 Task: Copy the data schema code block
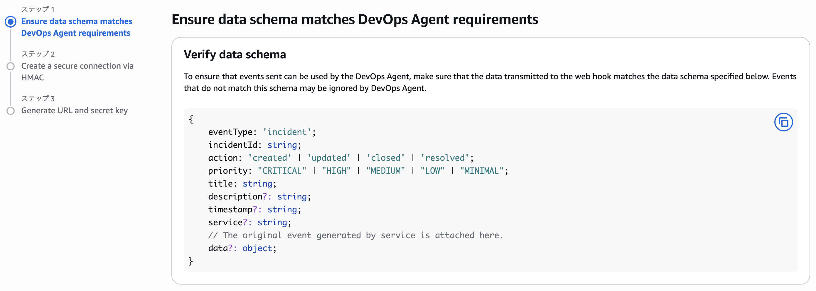tap(783, 122)
